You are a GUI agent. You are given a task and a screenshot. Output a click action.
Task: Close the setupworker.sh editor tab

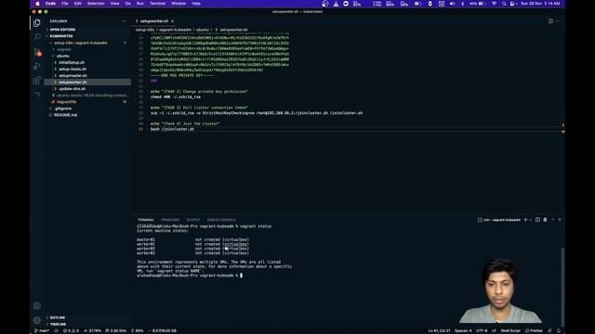point(172,21)
